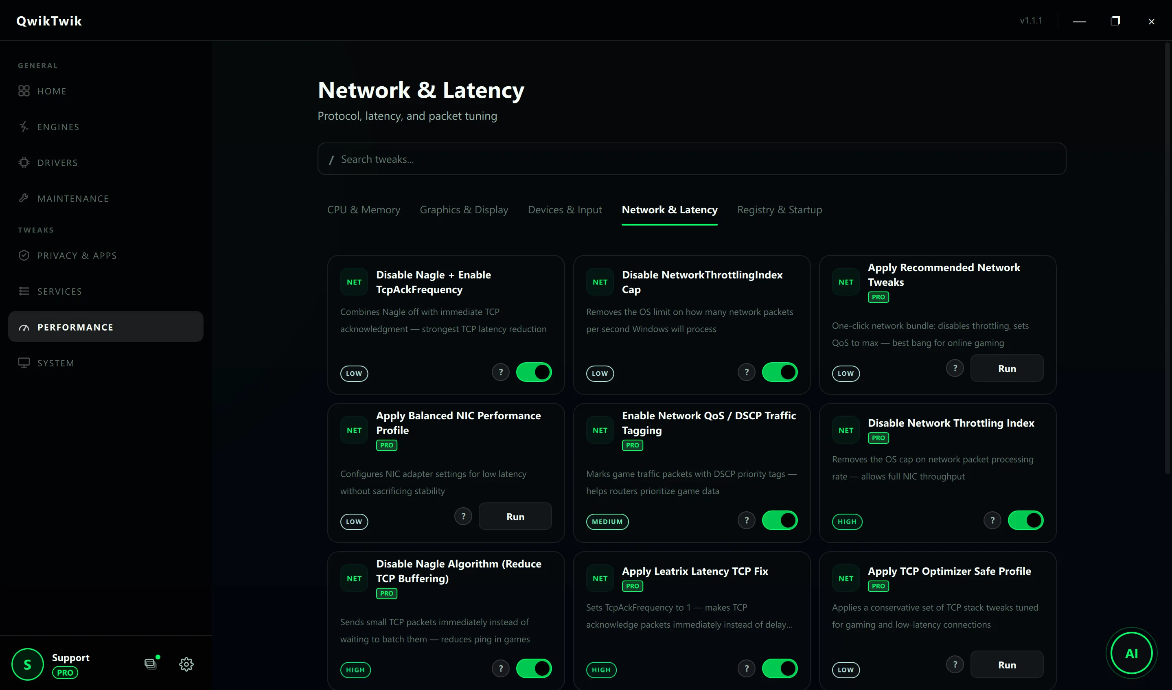Click the Engines lightning icon
This screenshot has height=690, width=1172.
click(x=24, y=127)
